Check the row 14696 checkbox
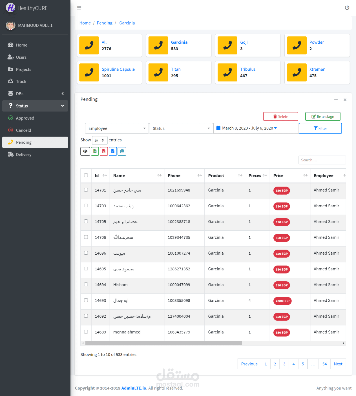This screenshot has width=356, height=396. (x=86, y=253)
